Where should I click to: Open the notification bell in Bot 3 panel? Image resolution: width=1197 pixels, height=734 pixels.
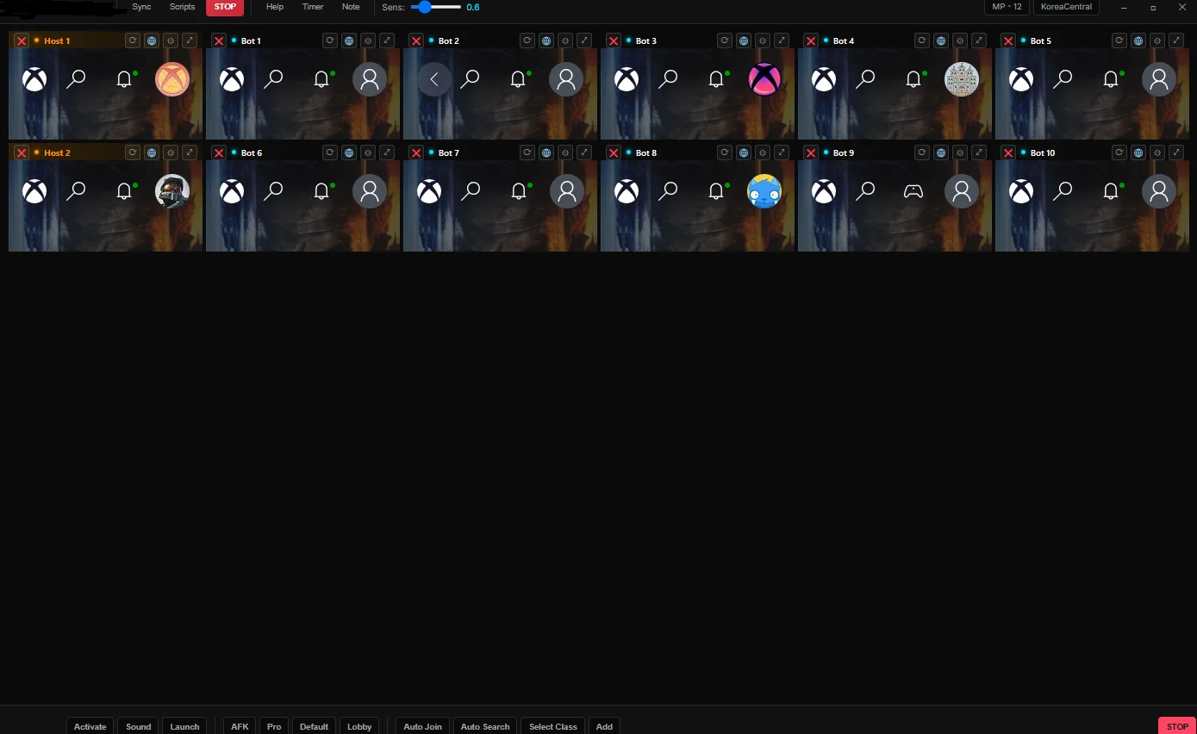point(717,79)
